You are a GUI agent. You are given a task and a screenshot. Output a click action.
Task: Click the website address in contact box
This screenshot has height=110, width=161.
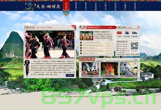tap(122, 48)
